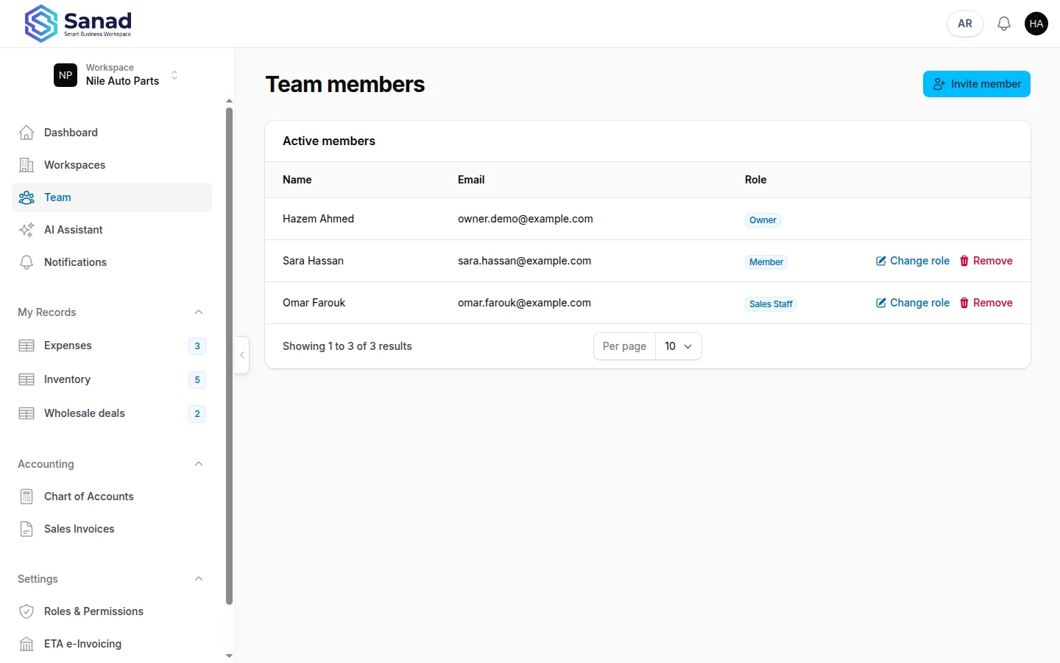
Task: Click the ETA e-Invoicing bank icon
Action: [x=26, y=644]
